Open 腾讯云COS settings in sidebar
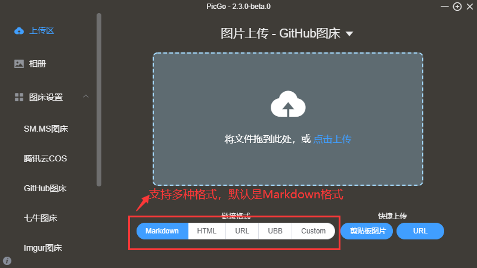This screenshot has width=477, height=268. pyautogui.click(x=45, y=158)
